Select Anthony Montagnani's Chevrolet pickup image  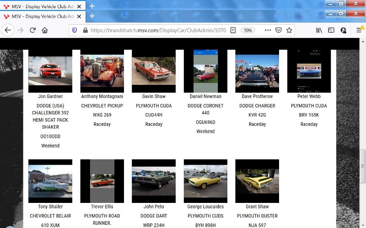point(102,71)
